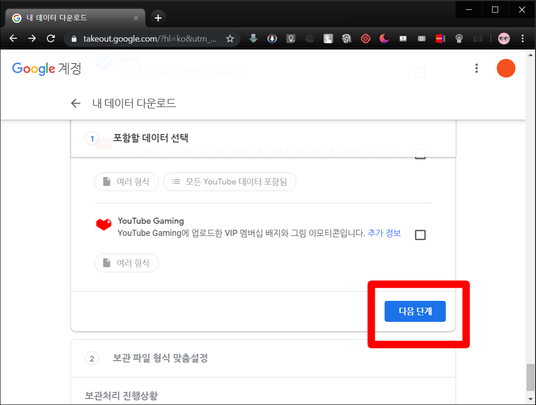The height and width of the screenshot is (405, 536).
Task: Open the 추가 정보 link for YouTube Gaming
Action: tap(384, 233)
